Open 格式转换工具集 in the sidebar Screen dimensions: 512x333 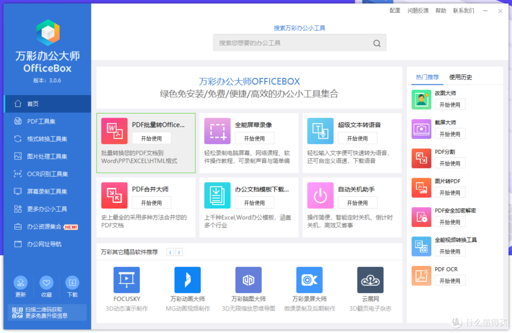click(x=47, y=139)
